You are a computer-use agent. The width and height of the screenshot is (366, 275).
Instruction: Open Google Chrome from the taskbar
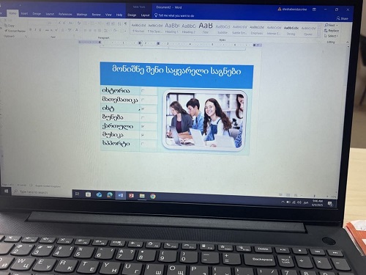(x=153, y=196)
